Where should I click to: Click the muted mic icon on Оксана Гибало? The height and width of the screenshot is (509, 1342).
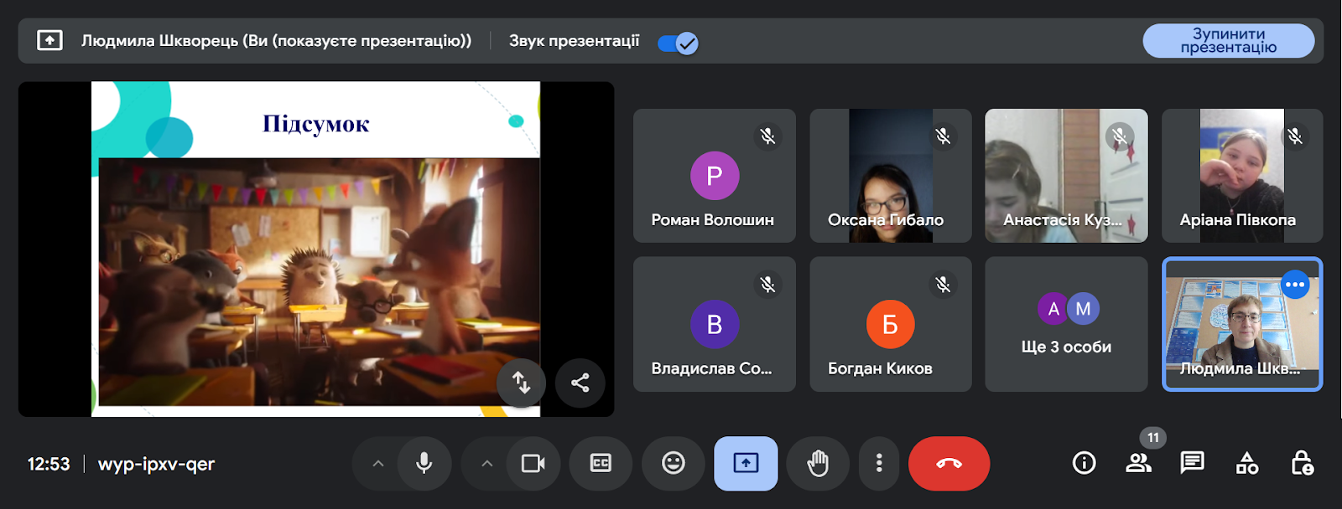(x=943, y=136)
